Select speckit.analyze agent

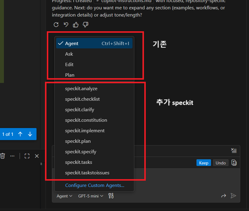point(94,89)
